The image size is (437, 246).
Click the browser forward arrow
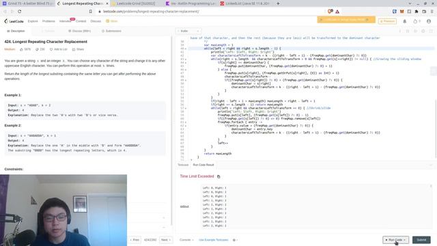pyautogui.click(x=12, y=12)
